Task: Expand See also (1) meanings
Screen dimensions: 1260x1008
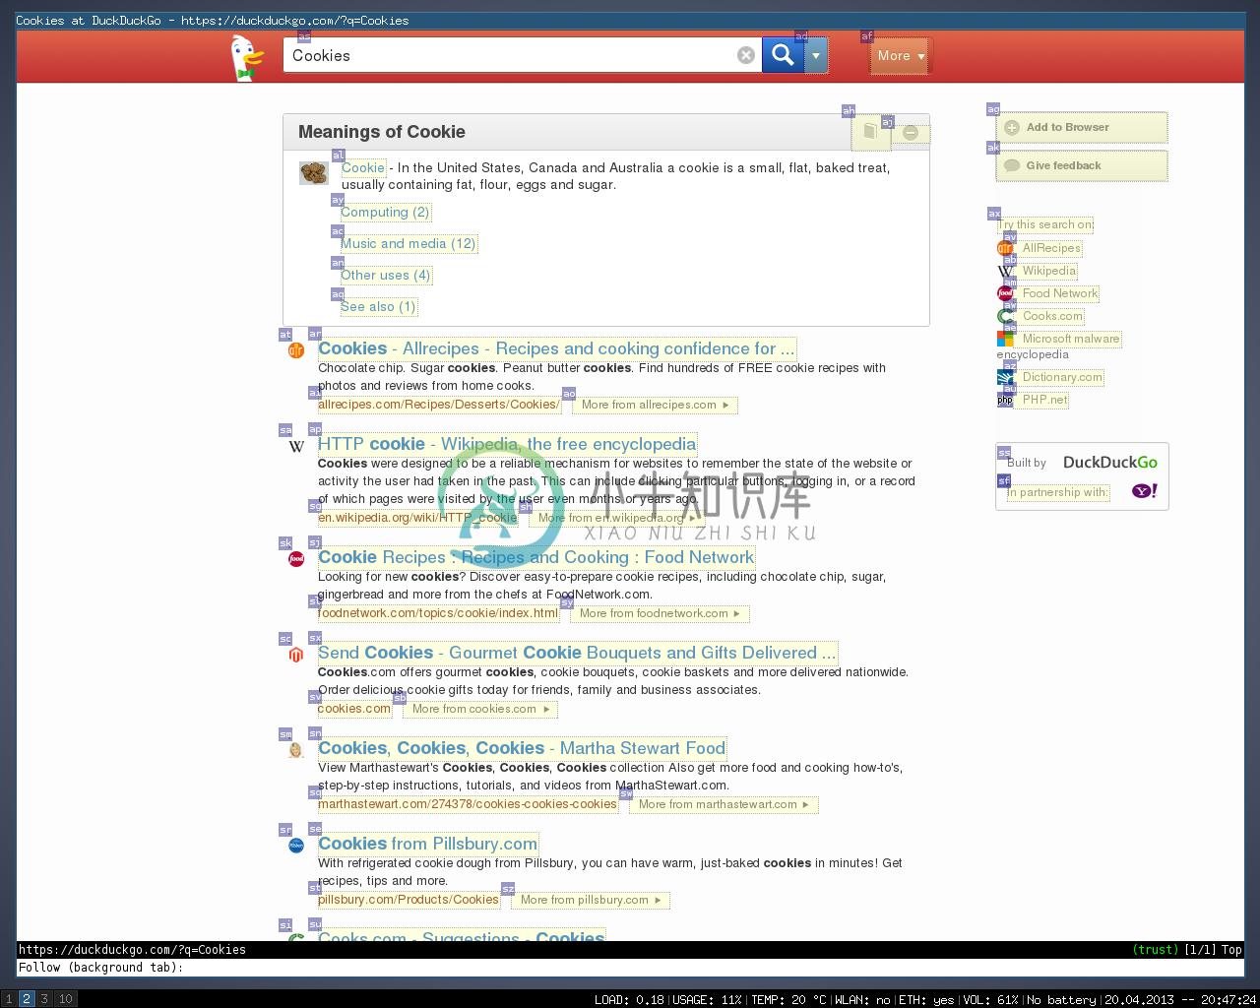Action: tap(378, 306)
